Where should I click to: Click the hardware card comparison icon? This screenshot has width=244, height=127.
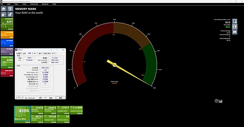[x=235, y=32]
